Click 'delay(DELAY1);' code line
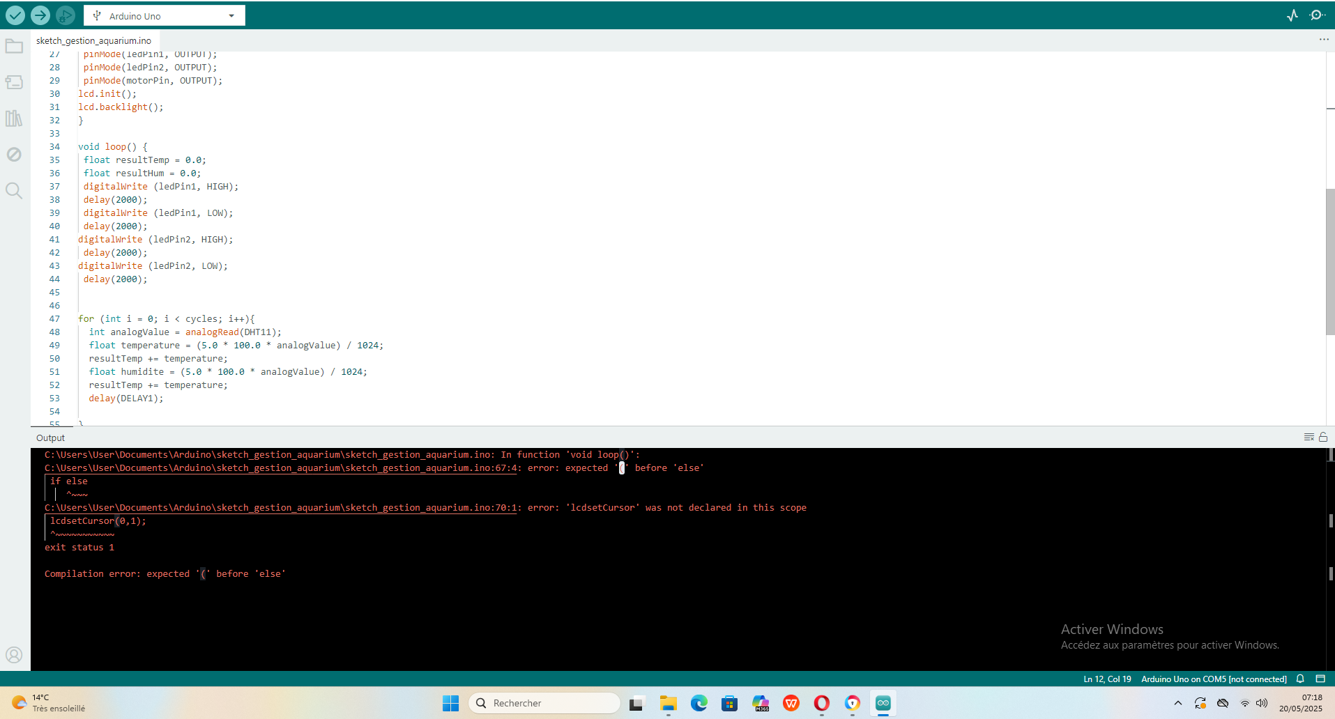Screen dimensions: 1335x719 (x=126, y=399)
